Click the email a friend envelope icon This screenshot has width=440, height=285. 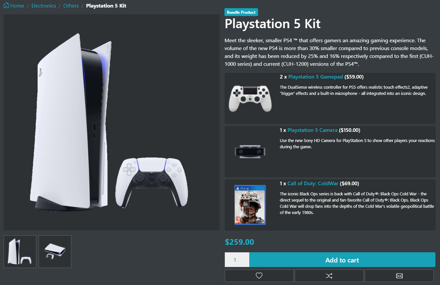click(x=399, y=276)
